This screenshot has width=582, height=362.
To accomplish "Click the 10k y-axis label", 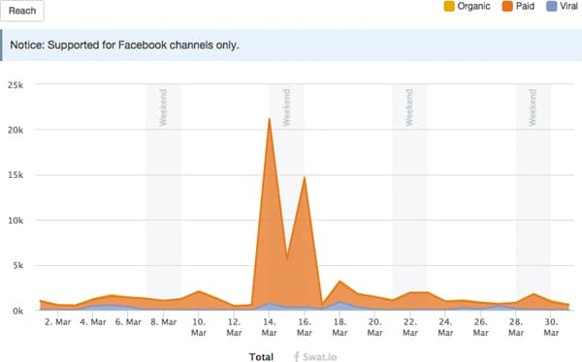I will click(16, 221).
